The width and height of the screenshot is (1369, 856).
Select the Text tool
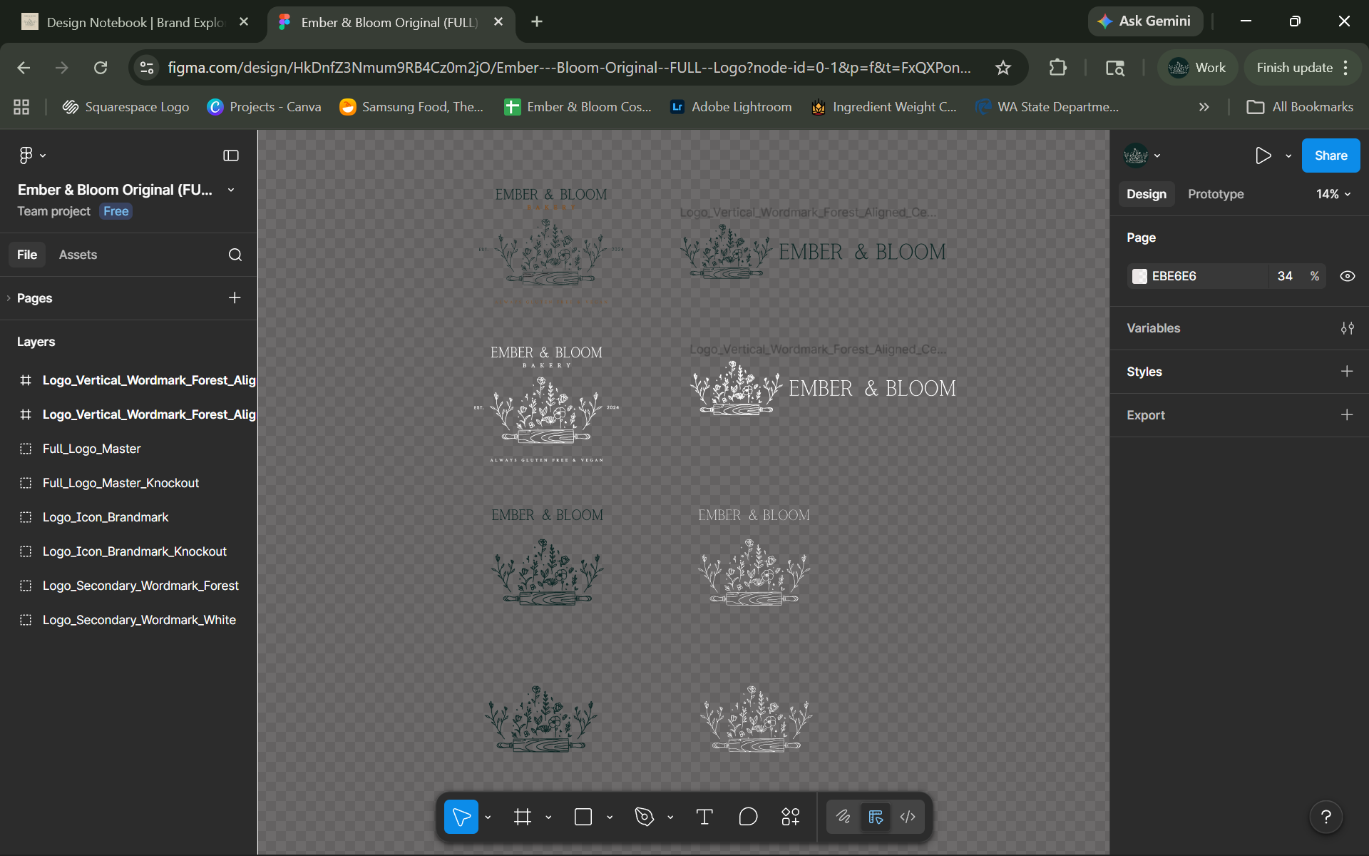click(x=704, y=817)
